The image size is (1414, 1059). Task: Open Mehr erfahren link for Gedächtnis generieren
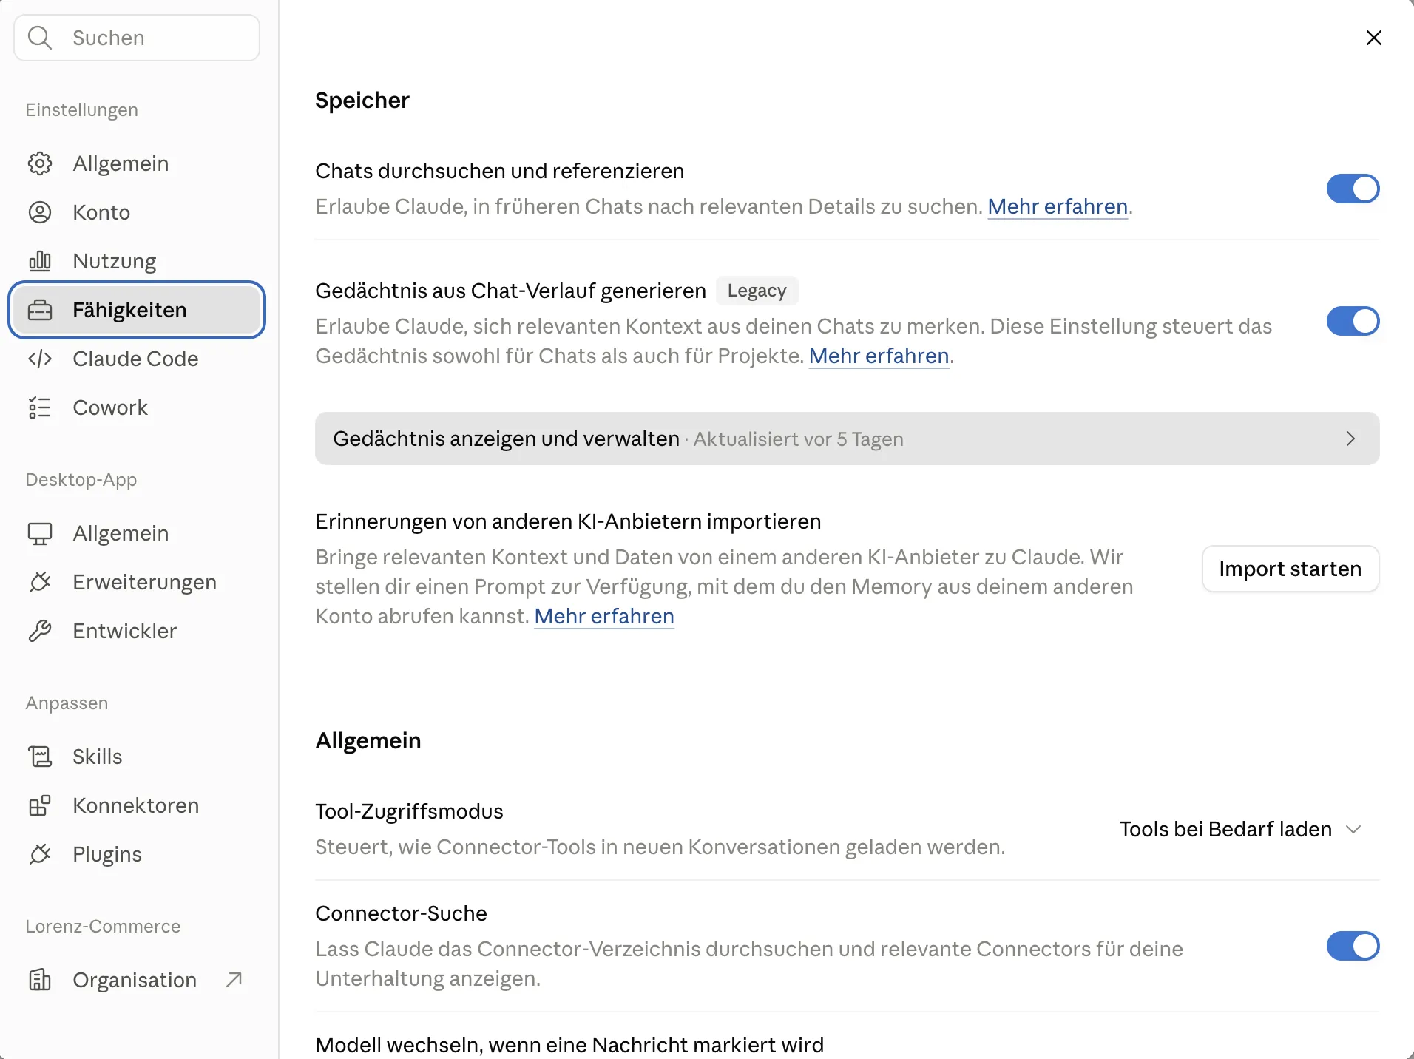(879, 356)
